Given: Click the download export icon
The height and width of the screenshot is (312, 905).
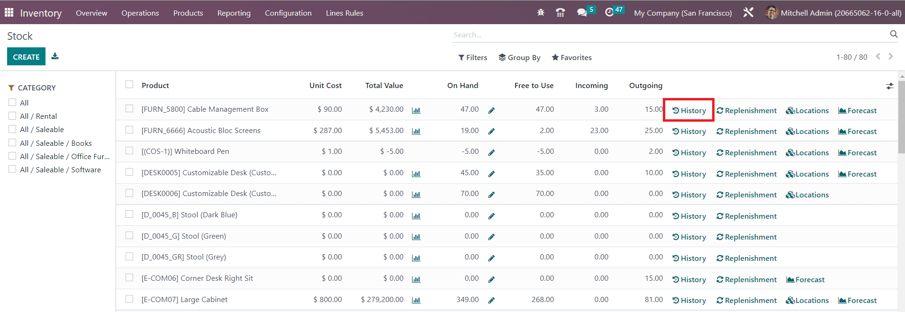Looking at the screenshot, I should (55, 56).
